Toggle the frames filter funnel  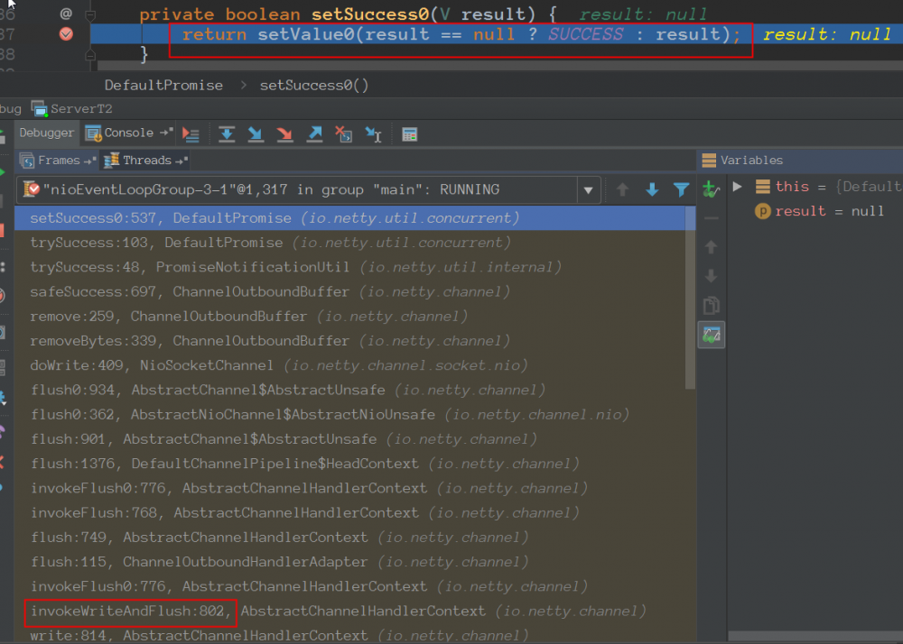(681, 189)
